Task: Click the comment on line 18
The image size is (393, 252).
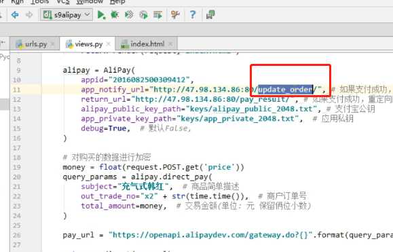Action: (107, 158)
